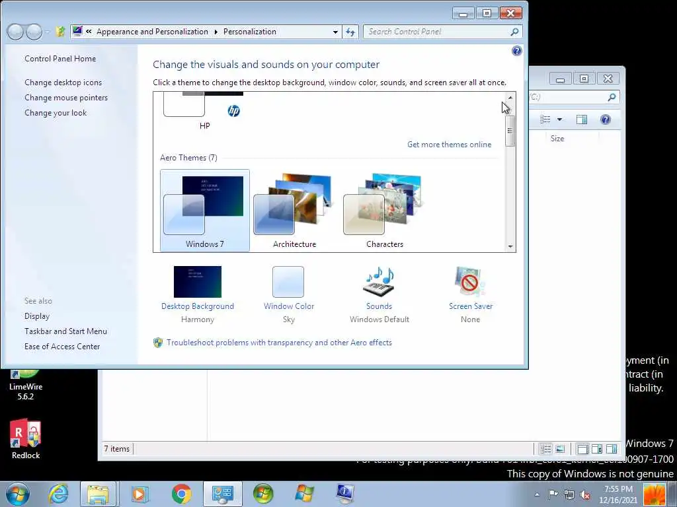Image resolution: width=677 pixels, height=507 pixels.
Task: Open the Redlock desktop shortcut
Action: pos(26,439)
